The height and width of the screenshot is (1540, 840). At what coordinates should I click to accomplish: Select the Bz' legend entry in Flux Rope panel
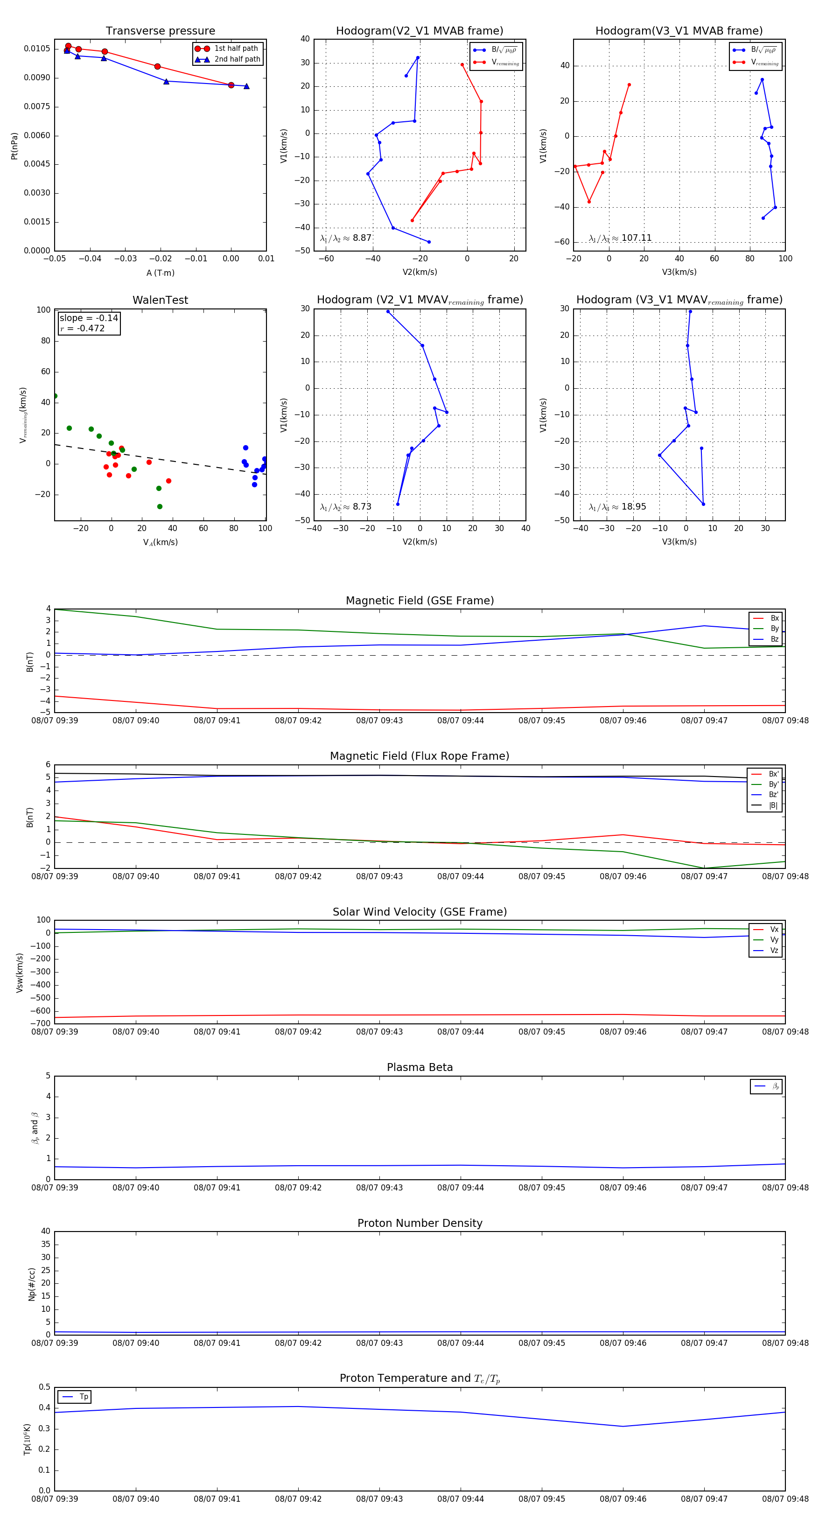click(765, 795)
